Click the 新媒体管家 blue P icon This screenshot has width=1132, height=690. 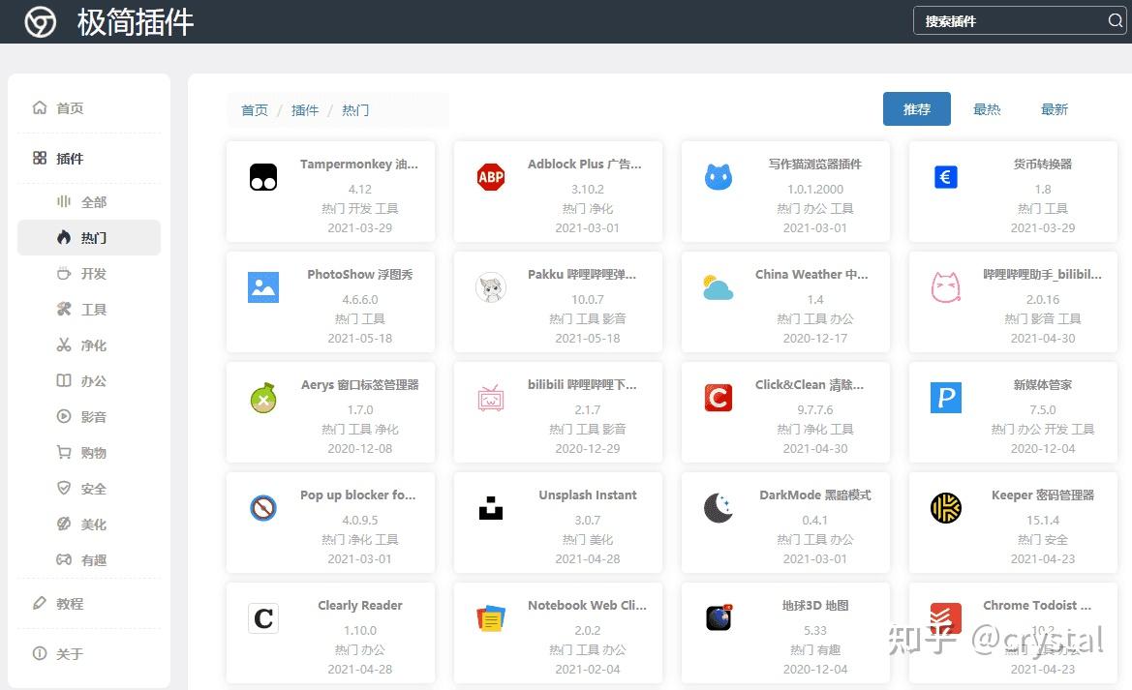click(946, 398)
